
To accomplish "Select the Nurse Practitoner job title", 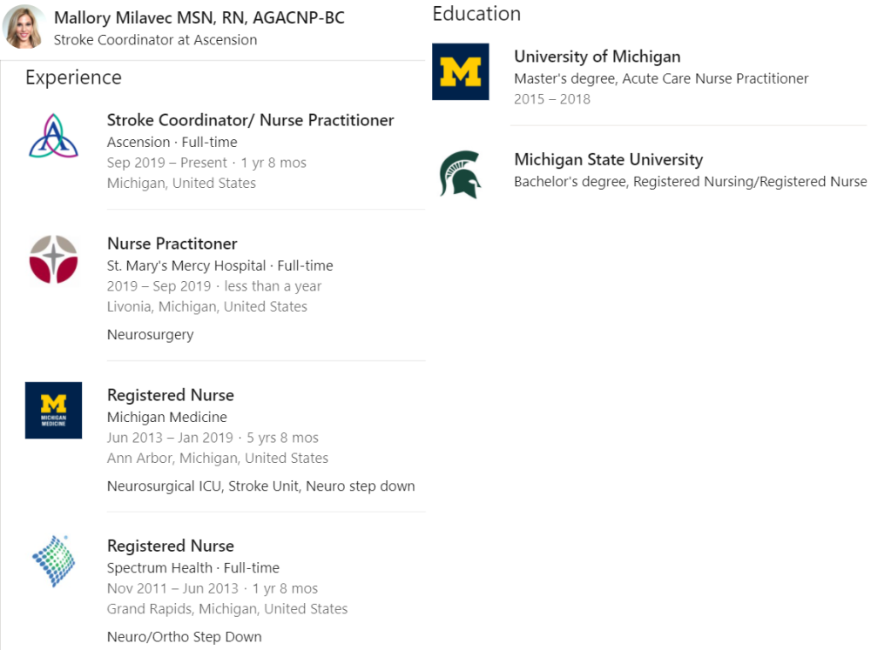I will point(172,243).
